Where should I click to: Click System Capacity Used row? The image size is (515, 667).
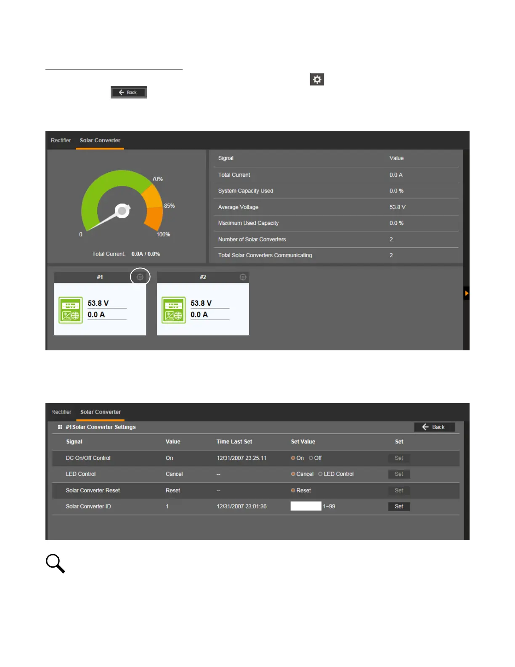(336, 191)
